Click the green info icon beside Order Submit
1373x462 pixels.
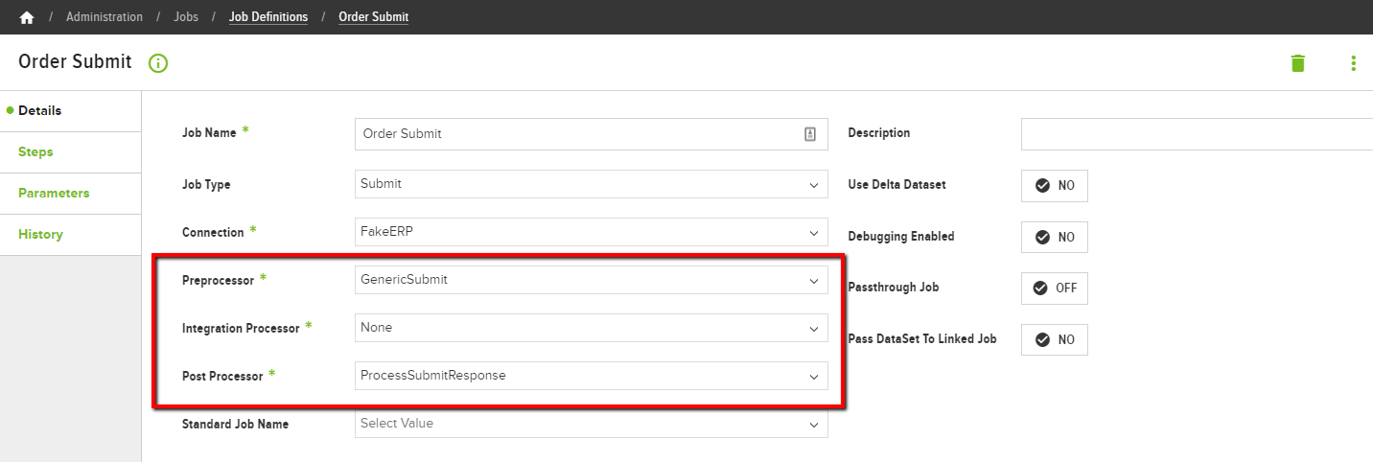tap(158, 63)
